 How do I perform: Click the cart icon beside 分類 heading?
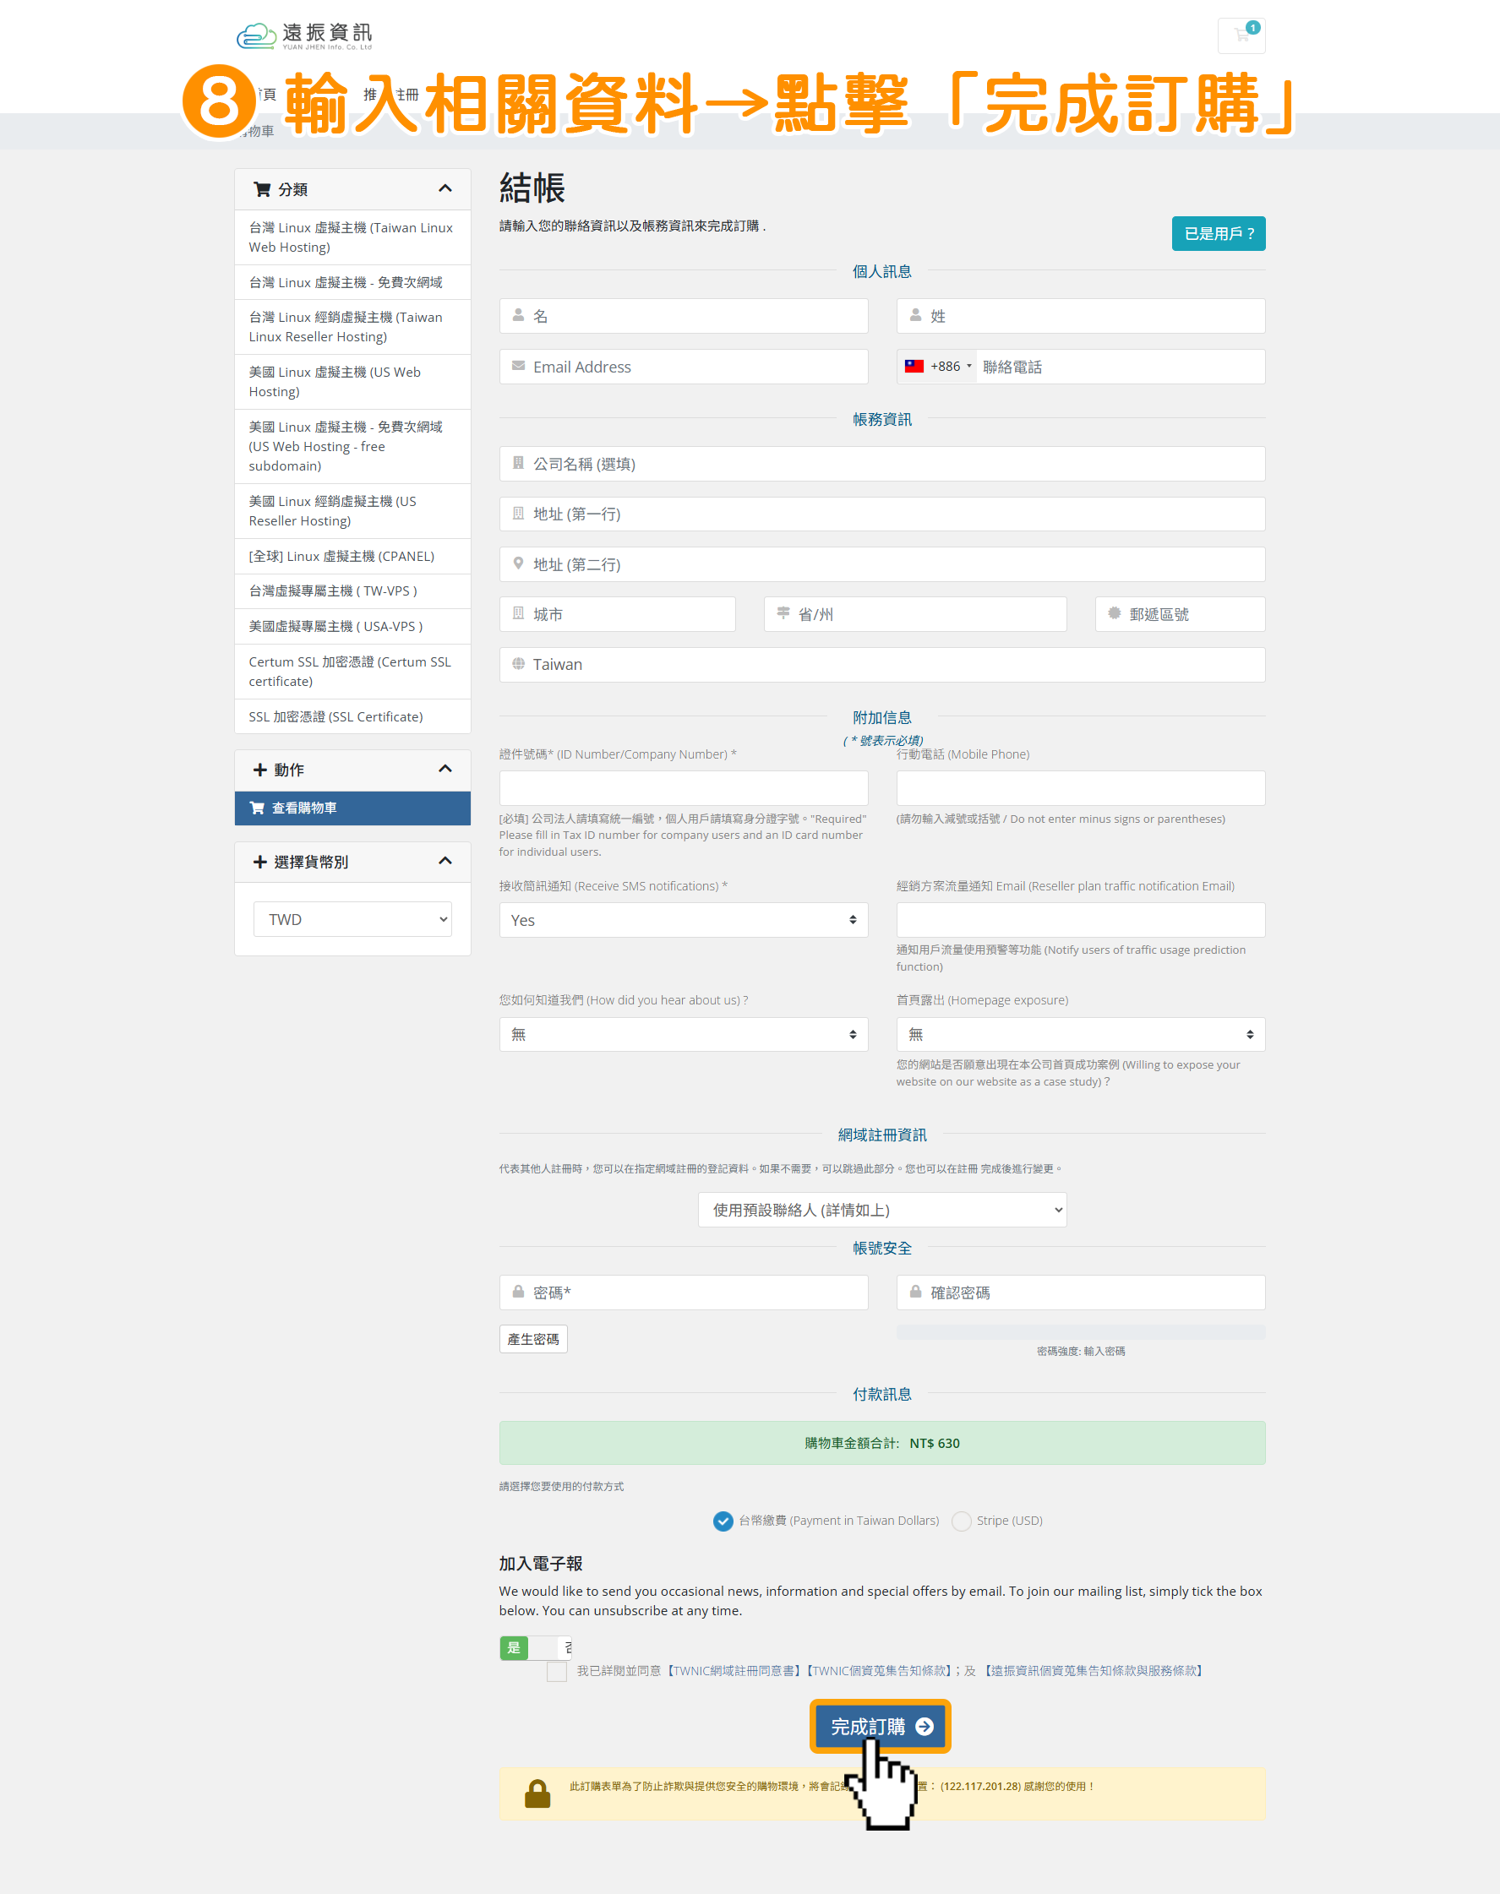pos(261,188)
